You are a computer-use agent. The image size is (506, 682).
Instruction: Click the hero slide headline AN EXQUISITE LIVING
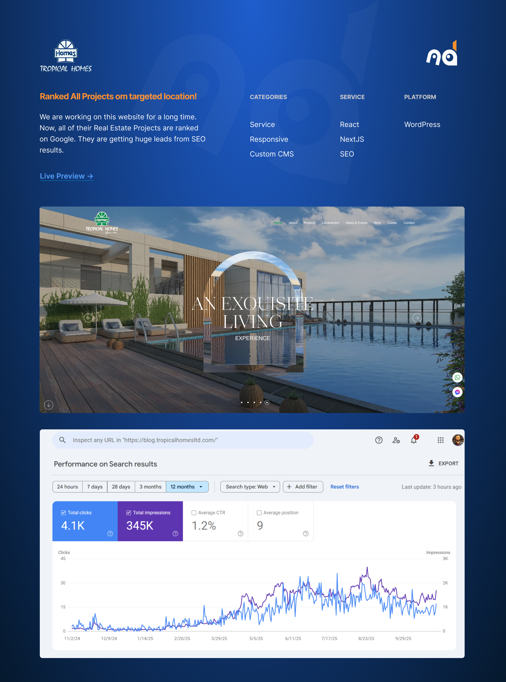pyautogui.click(x=253, y=312)
